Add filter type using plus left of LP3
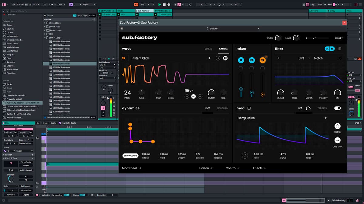364x204 pixels. (278, 58)
